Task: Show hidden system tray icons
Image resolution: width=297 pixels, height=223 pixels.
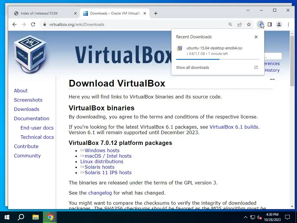Action: coord(245,217)
